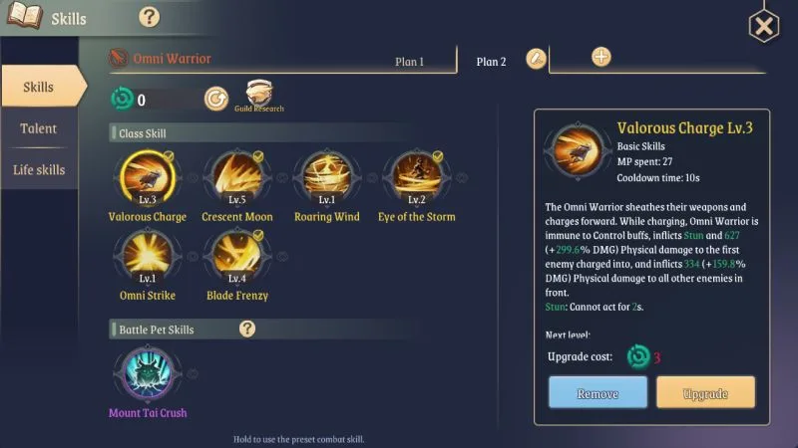Viewport: 798px width, 448px height.
Task: Switch to the Talent tab
Action: 39,128
